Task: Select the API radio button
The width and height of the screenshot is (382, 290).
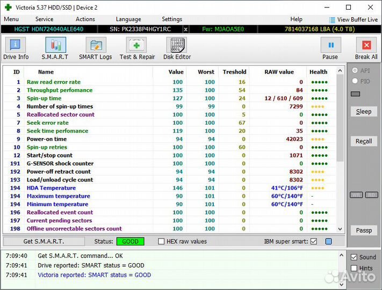Action: [x=355, y=71]
